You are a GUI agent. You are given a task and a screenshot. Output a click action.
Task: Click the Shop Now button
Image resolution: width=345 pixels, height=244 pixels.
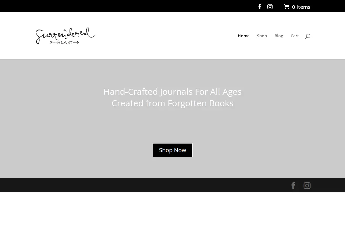click(x=172, y=150)
